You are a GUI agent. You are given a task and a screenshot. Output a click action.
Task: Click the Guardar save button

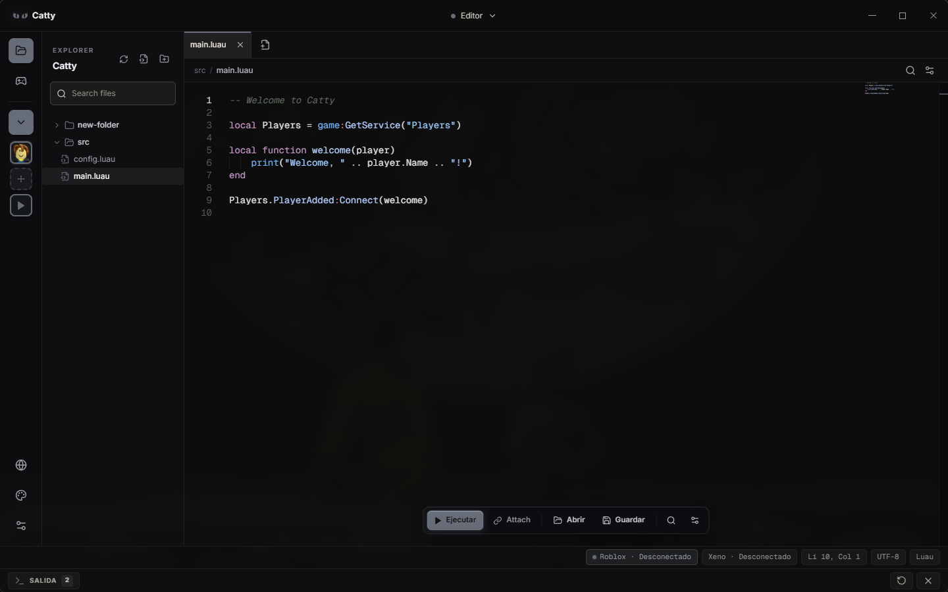point(623,520)
